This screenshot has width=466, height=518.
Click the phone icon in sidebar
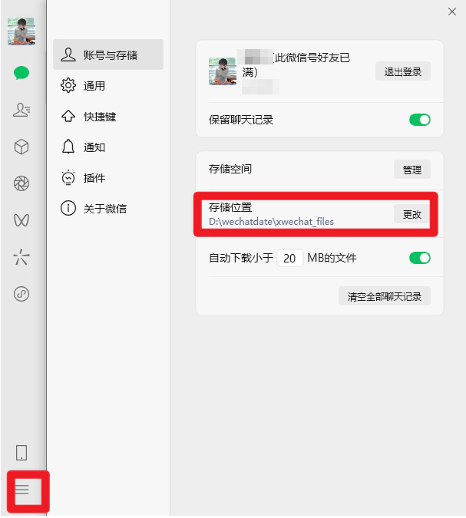tap(21, 453)
